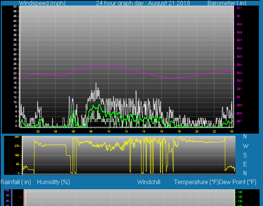Click barometer axis value 28.7
Viewport: 263px width, 206px height.
[239, 121]
